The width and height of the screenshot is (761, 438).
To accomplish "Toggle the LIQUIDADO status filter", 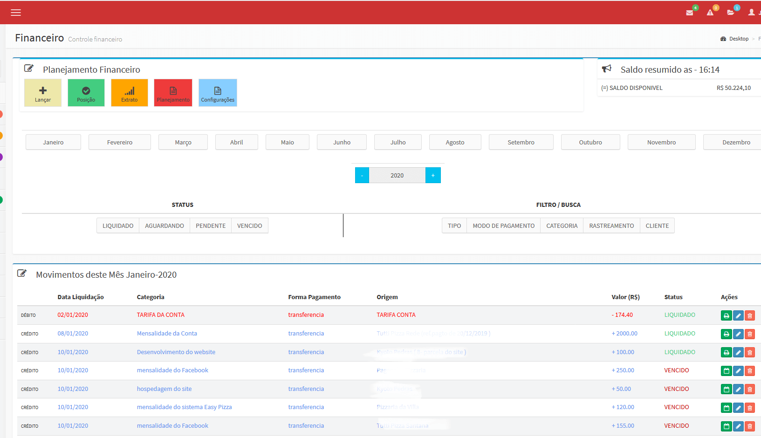I will pyautogui.click(x=118, y=226).
